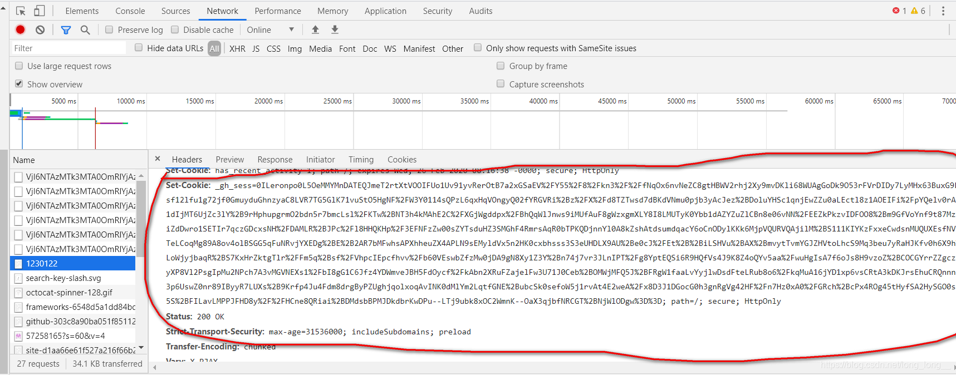Image resolution: width=956 pixels, height=375 pixels.
Task: Select the octocat-spinner-128.gif request
Action: coord(73,293)
